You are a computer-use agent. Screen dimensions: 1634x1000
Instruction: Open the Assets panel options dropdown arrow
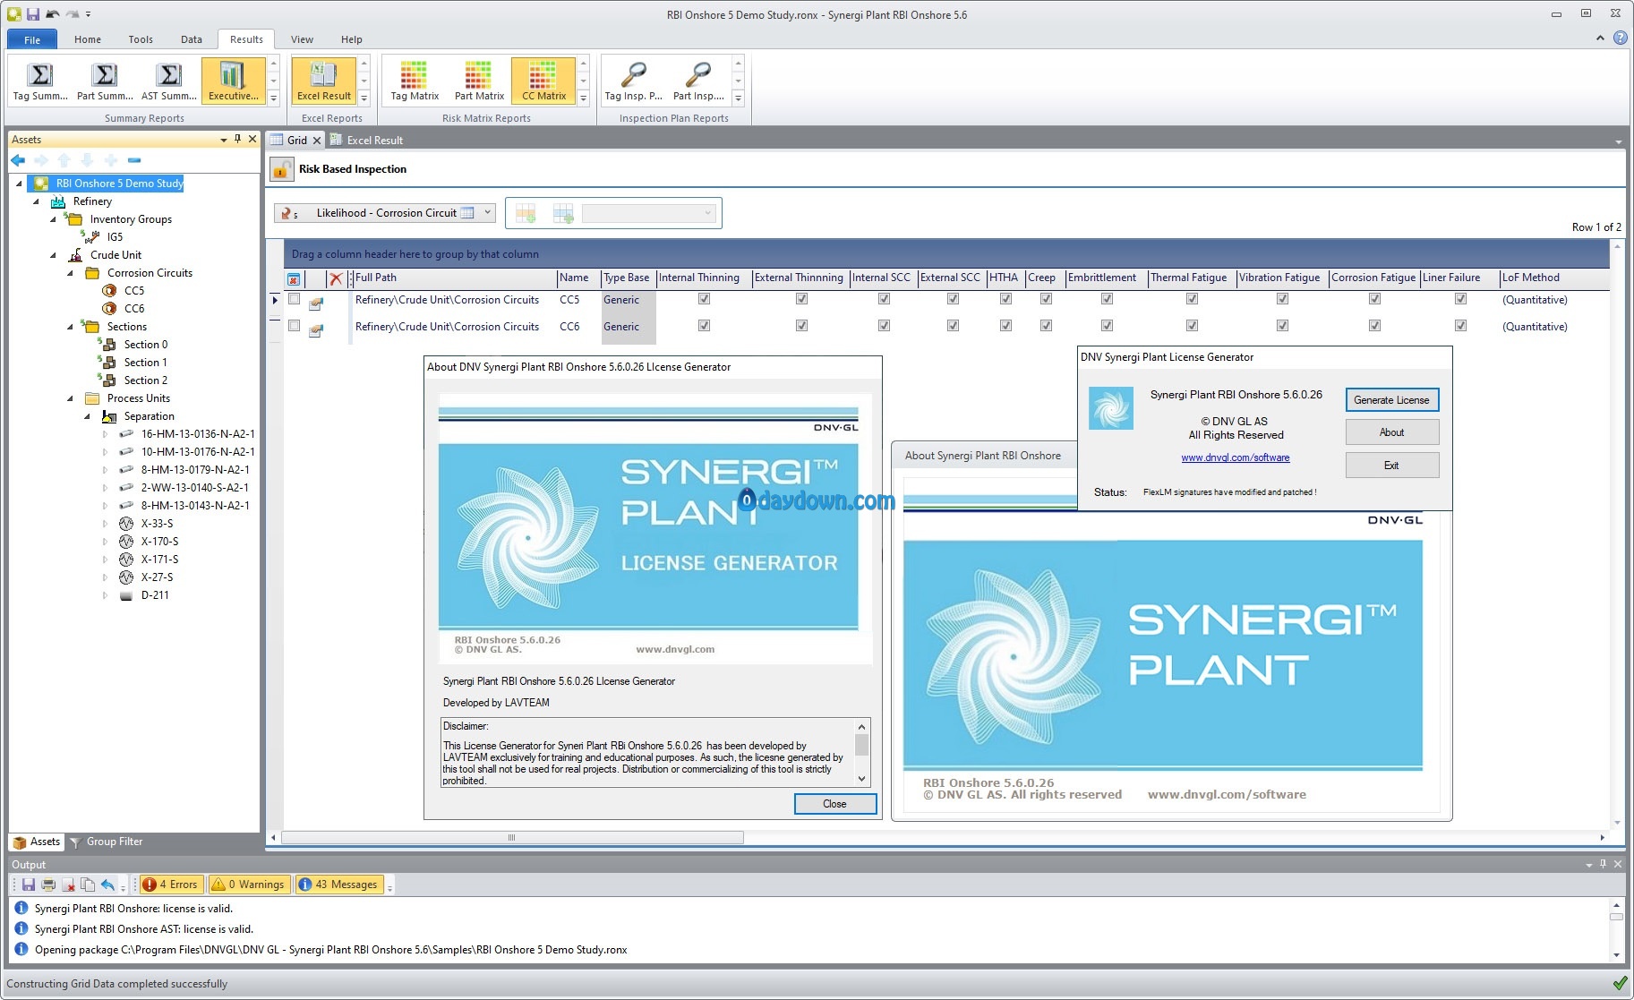tap(223, 140)
